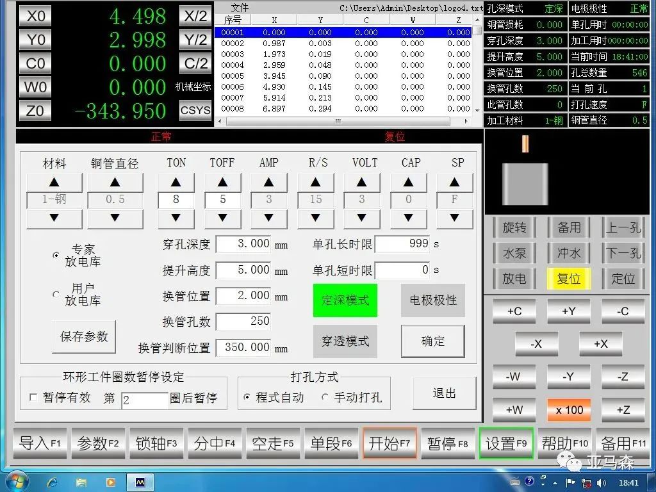Image resolution: width=656 pixels, height=492 pixels.
Task: Click the Z0 zero button
Action: (x=35, y=110)
